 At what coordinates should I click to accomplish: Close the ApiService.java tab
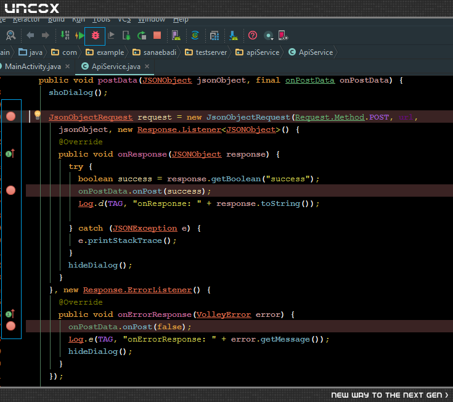[x=147, y=67]
